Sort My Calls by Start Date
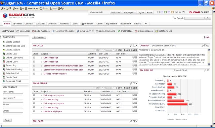Screen dimensions: 215x128 (x=103, y=54)
